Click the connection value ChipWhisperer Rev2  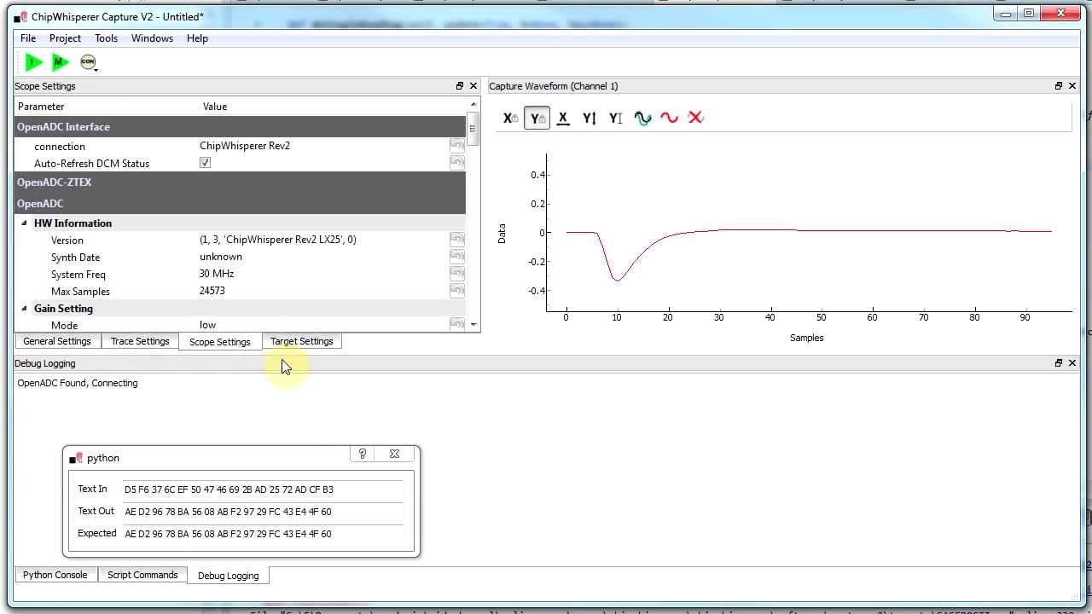[x=245, y=146]
